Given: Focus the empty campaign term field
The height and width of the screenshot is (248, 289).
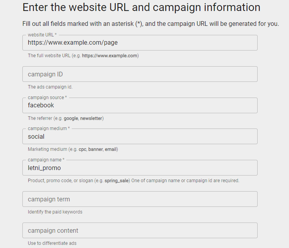Looking at the screenshot, I should click(x=140, y=199).
